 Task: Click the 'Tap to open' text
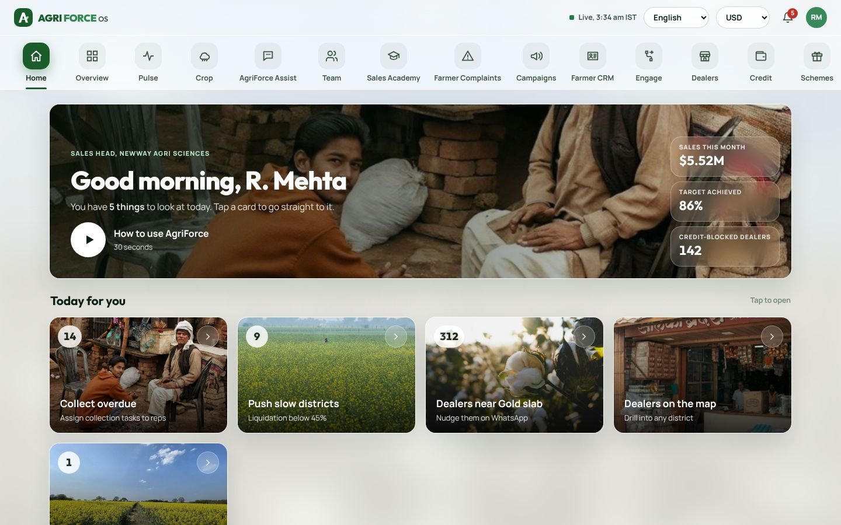[x=770, y=300]
